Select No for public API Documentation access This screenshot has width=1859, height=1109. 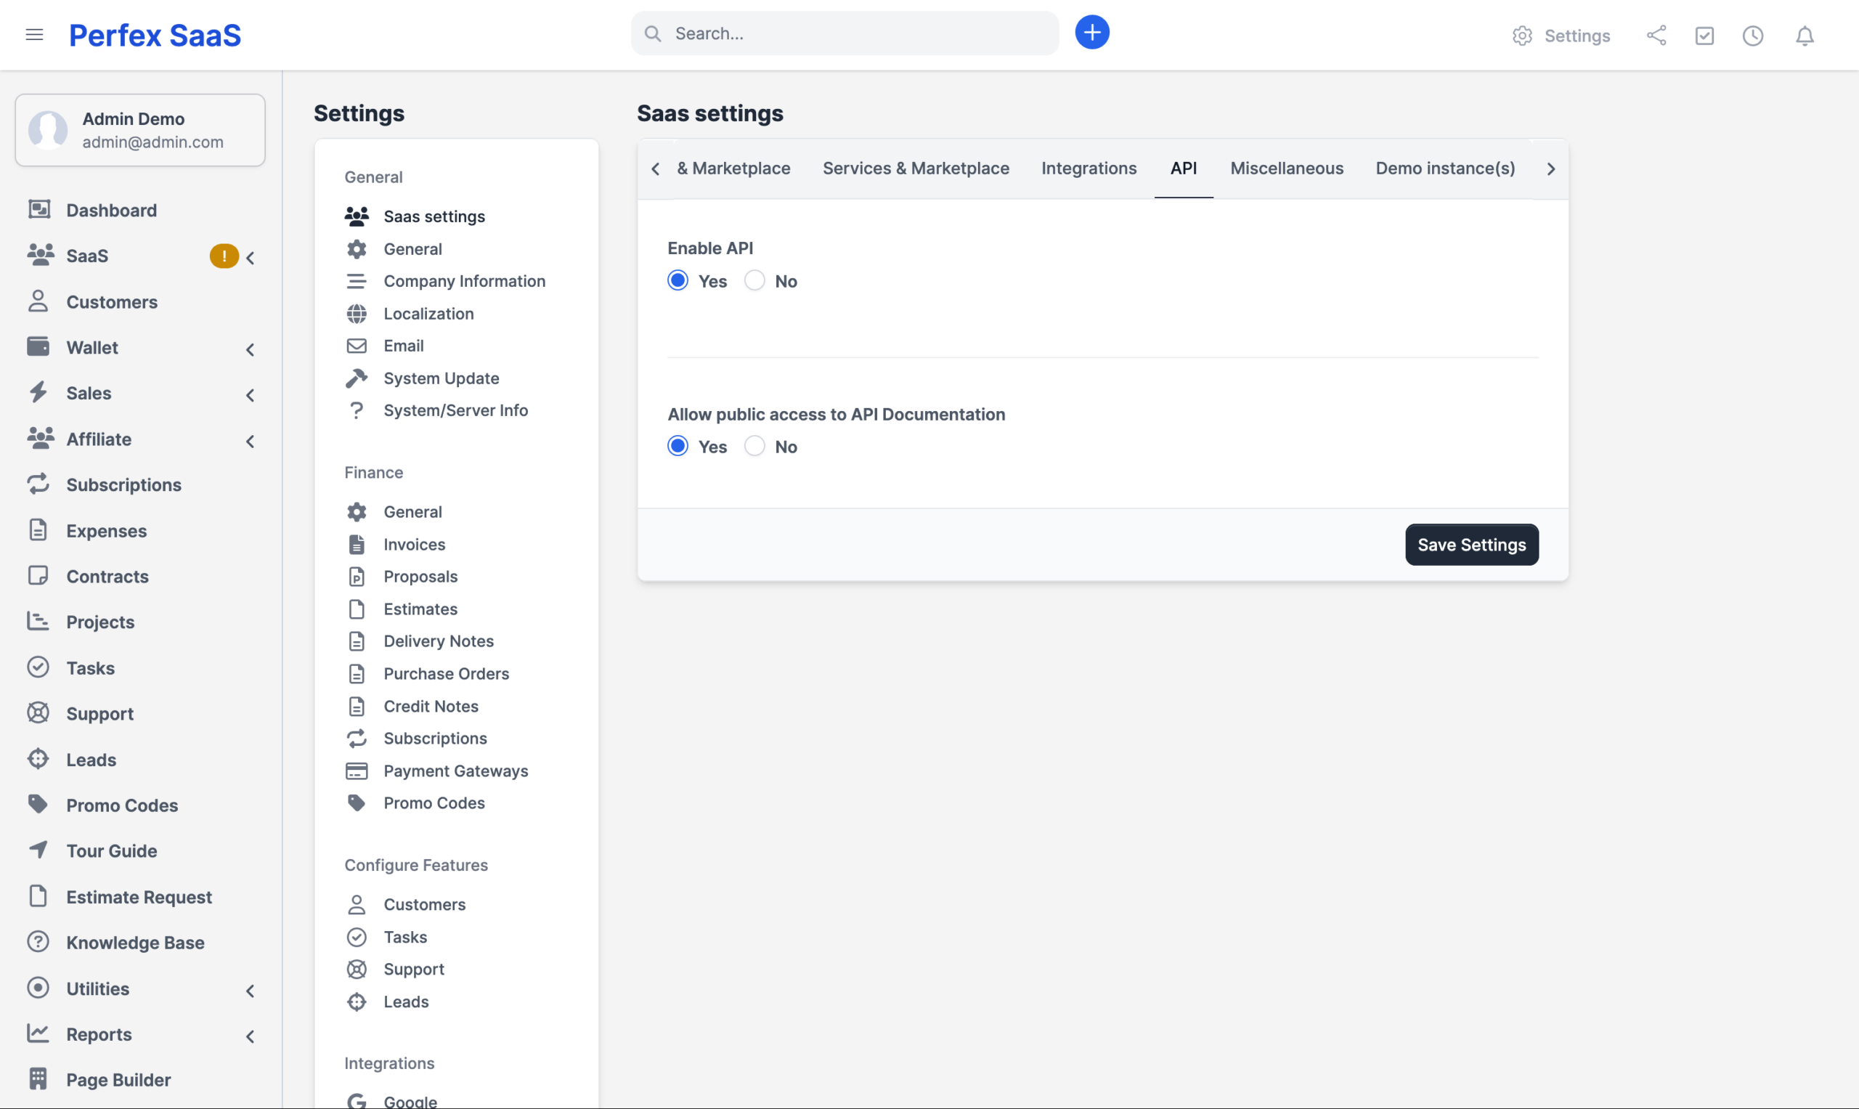[754, 446]
